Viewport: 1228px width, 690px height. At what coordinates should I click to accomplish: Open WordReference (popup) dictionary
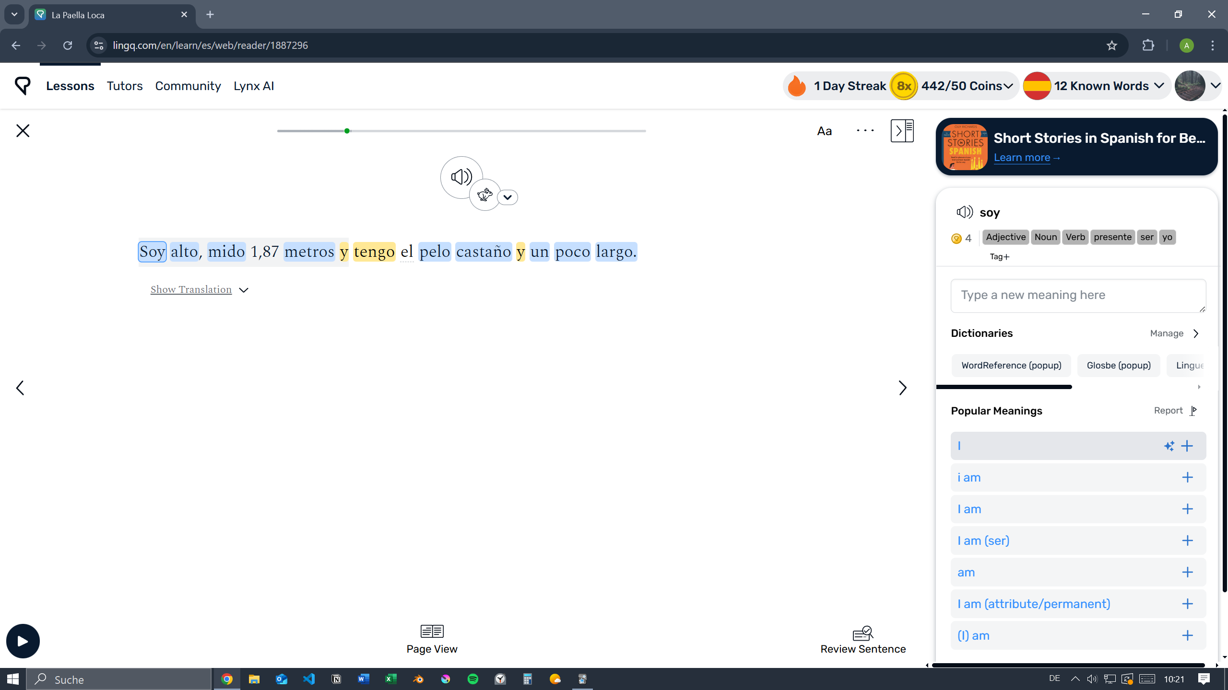(x=1011, y=366)
